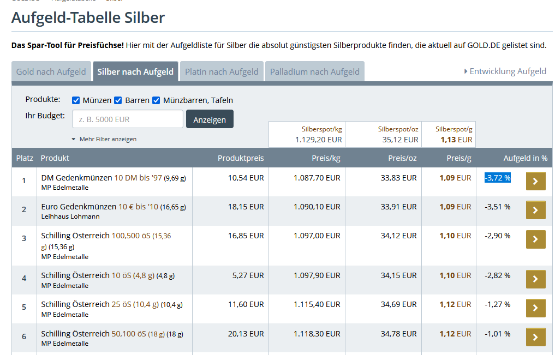Switch to Gold nach Aufgeld tab
Viewport: 555px width, 355px height.
tap(51, 71)
